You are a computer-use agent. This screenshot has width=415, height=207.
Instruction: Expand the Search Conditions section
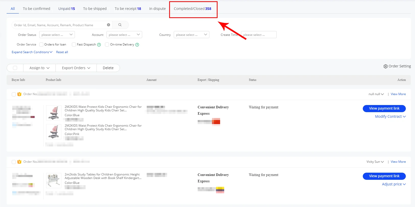(32, 52)
